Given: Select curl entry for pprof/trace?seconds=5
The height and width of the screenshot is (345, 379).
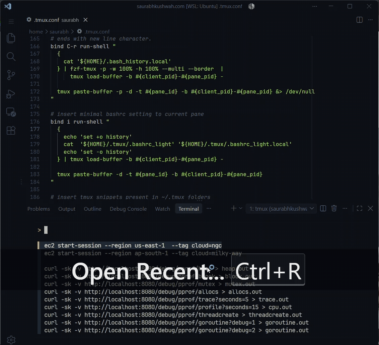Looking at the screenshot, I should (166, 299).
